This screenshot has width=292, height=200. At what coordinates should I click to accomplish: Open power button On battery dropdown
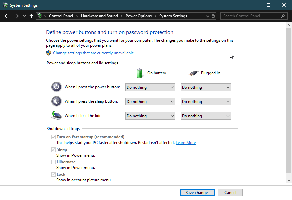point(150,87)
